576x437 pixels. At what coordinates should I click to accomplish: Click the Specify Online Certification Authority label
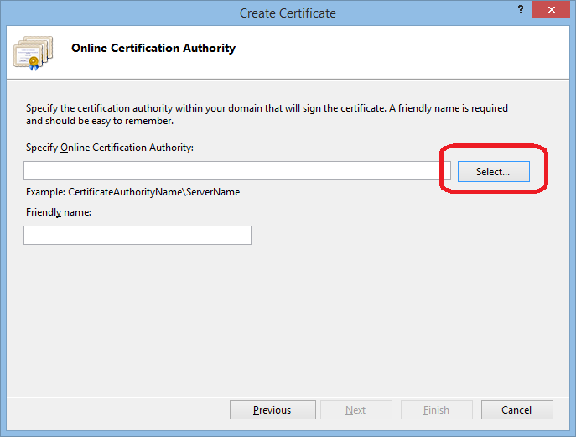[x=110, y=148]
